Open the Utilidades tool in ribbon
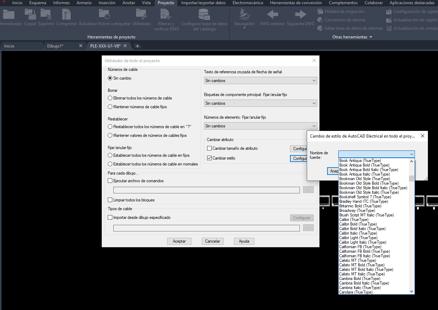 pos(142,14)
